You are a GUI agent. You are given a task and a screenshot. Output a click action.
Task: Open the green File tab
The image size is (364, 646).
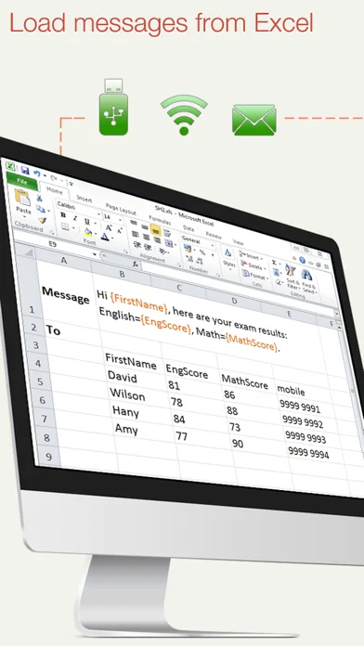click(22, 182)
